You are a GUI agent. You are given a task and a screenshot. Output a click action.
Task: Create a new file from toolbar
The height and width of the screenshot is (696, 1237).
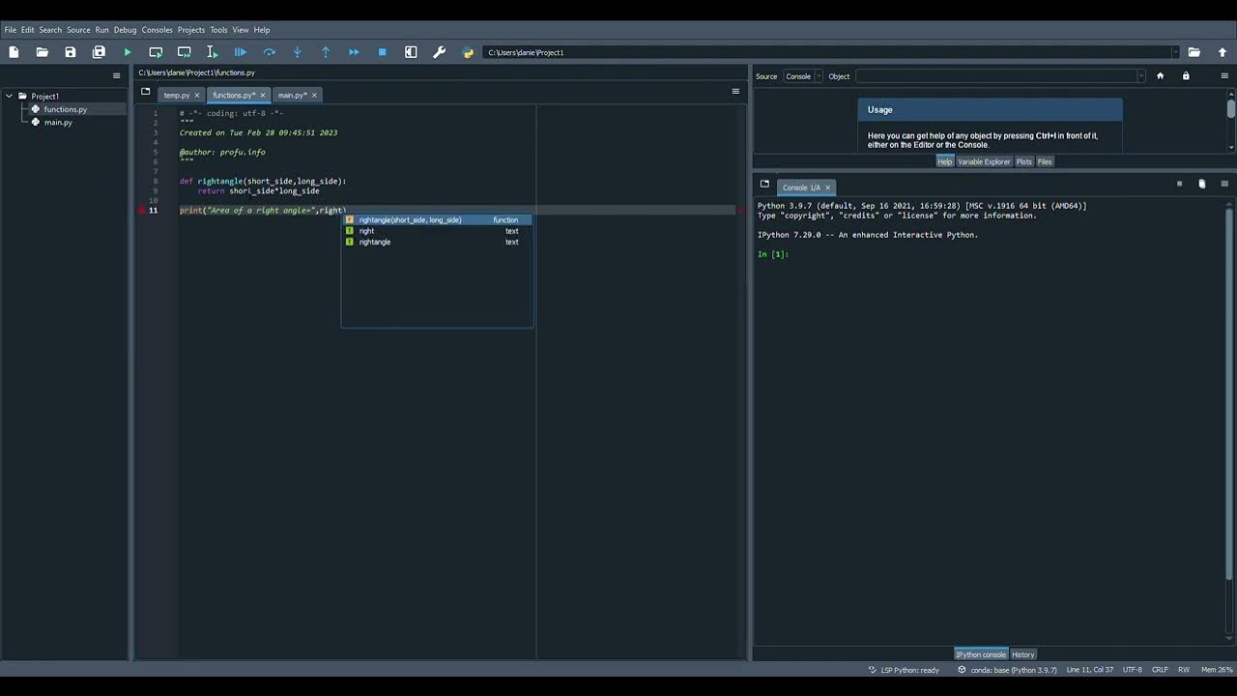(x=14, y=52)
